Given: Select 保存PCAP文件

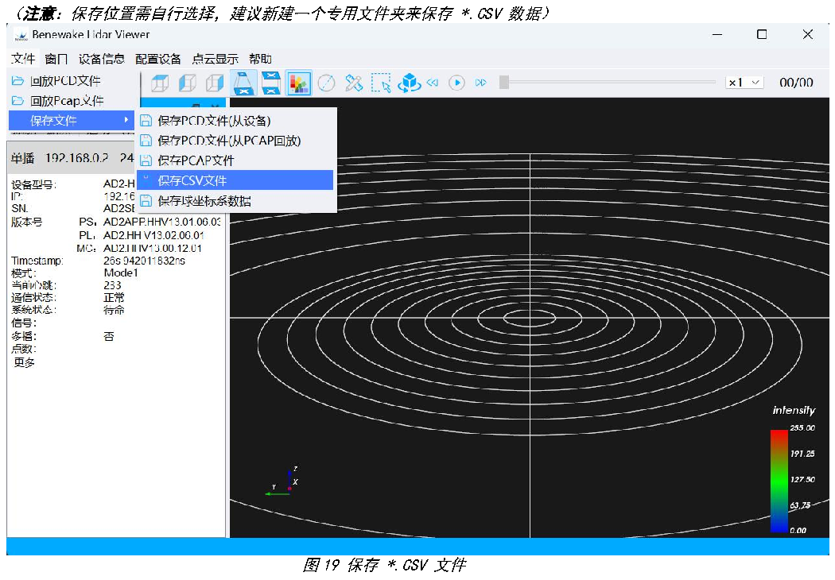Looking at the screenshot, I should 236,160.
